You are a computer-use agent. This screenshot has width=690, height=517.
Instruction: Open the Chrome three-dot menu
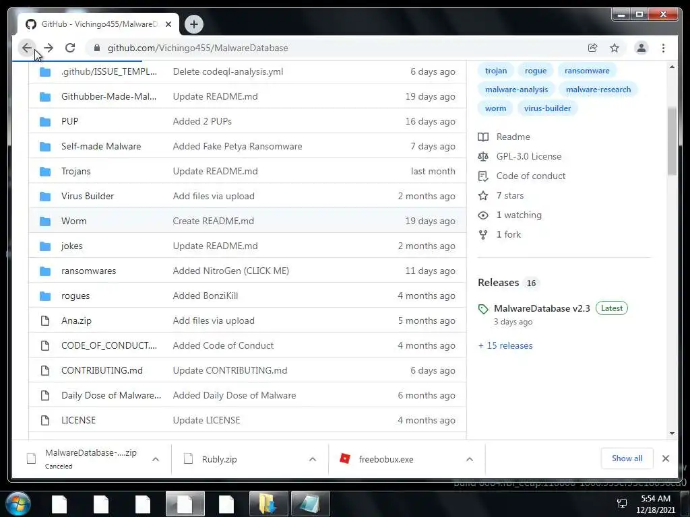coord(663,48)
